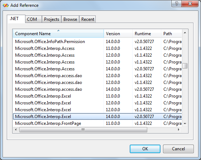
Task: Close the Add Reference dialog
Action: [x=190, y=4]
